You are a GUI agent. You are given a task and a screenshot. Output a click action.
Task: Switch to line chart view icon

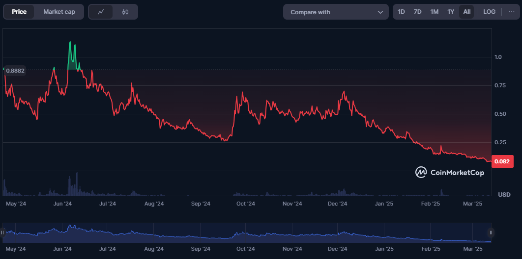point(101,12)
